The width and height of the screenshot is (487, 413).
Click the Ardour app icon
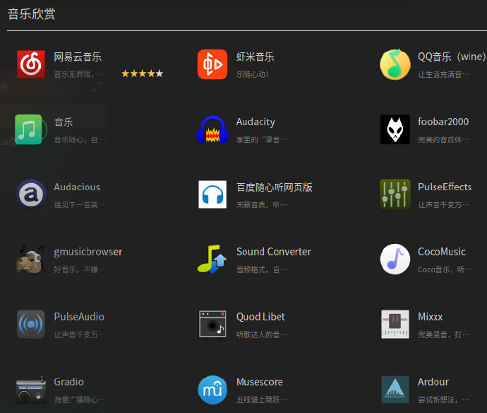point(395,390)
